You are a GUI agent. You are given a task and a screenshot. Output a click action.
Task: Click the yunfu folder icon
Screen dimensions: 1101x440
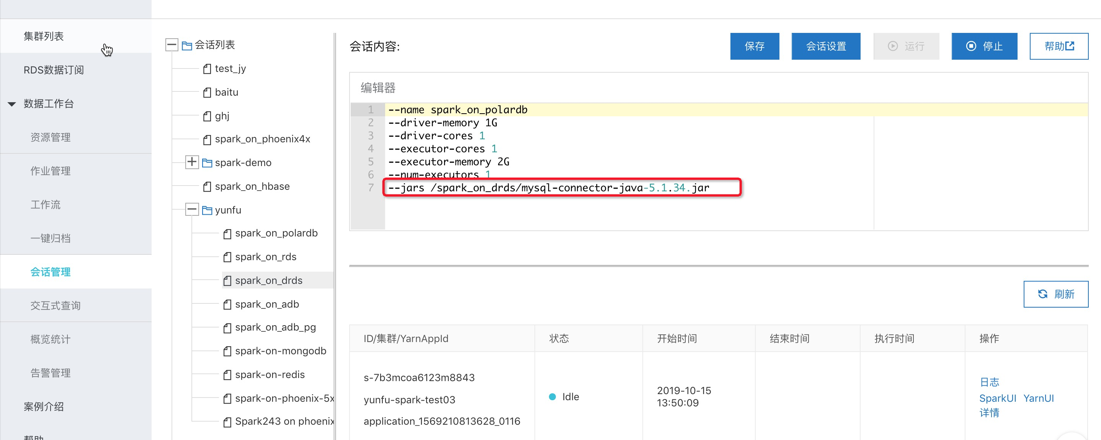tap(207, 210)
